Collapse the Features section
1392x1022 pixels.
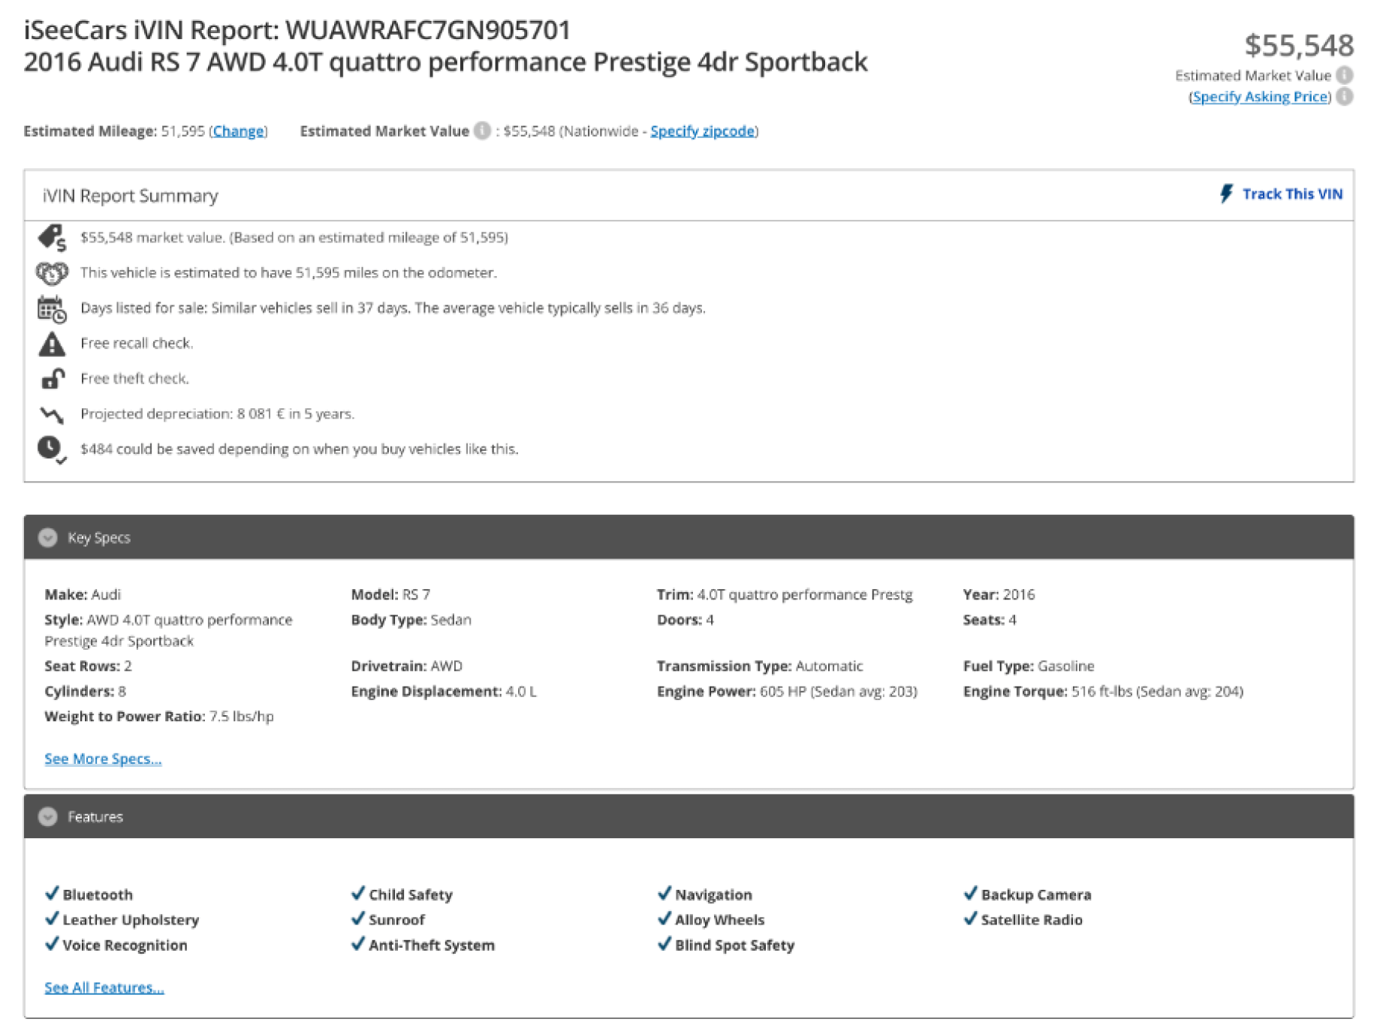(x=48, y=816)
